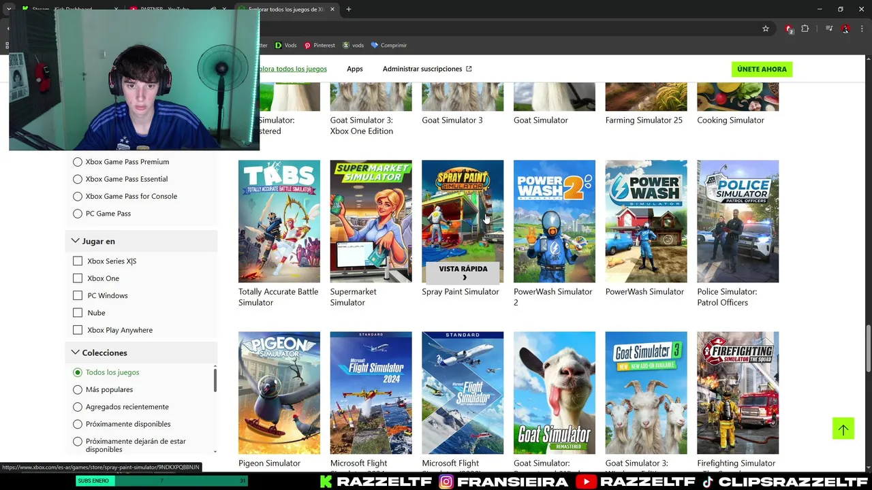Screen dimensions: 872x490
Task: Click the Colecciones list scroll-down arrow
Action: tap(215, 451)
